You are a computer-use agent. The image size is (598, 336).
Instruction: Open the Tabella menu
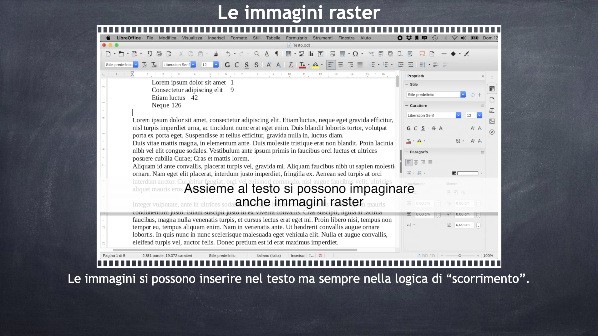point(273,38)
